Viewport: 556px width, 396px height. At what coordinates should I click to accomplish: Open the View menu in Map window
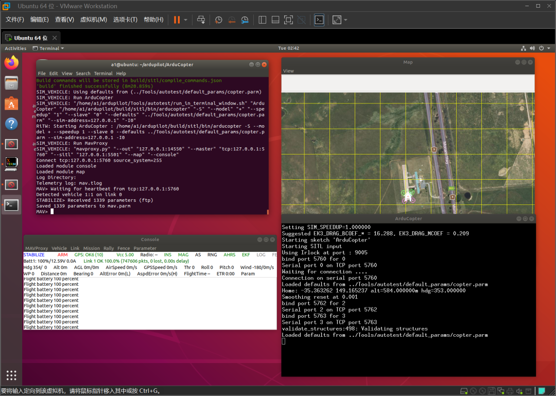(288, 71)
